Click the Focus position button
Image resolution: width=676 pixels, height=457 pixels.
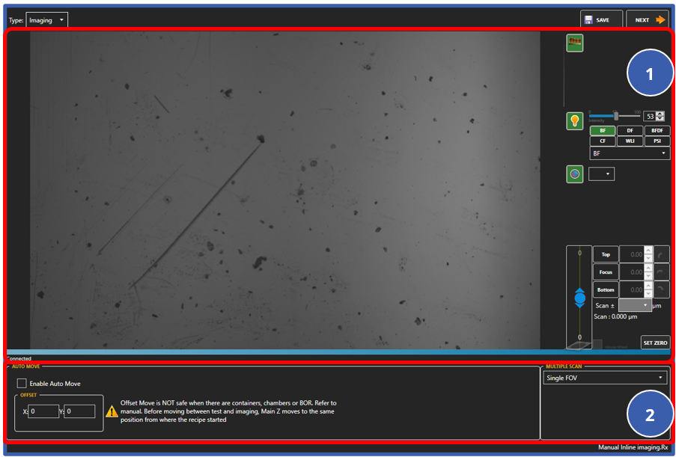click(x=606, y=272)
